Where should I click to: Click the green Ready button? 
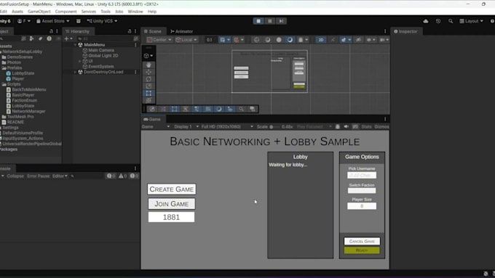(362, 250)
